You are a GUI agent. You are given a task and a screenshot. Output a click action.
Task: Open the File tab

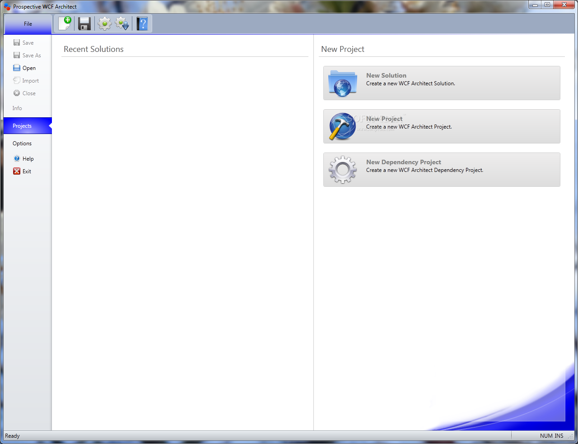(28, 24)
